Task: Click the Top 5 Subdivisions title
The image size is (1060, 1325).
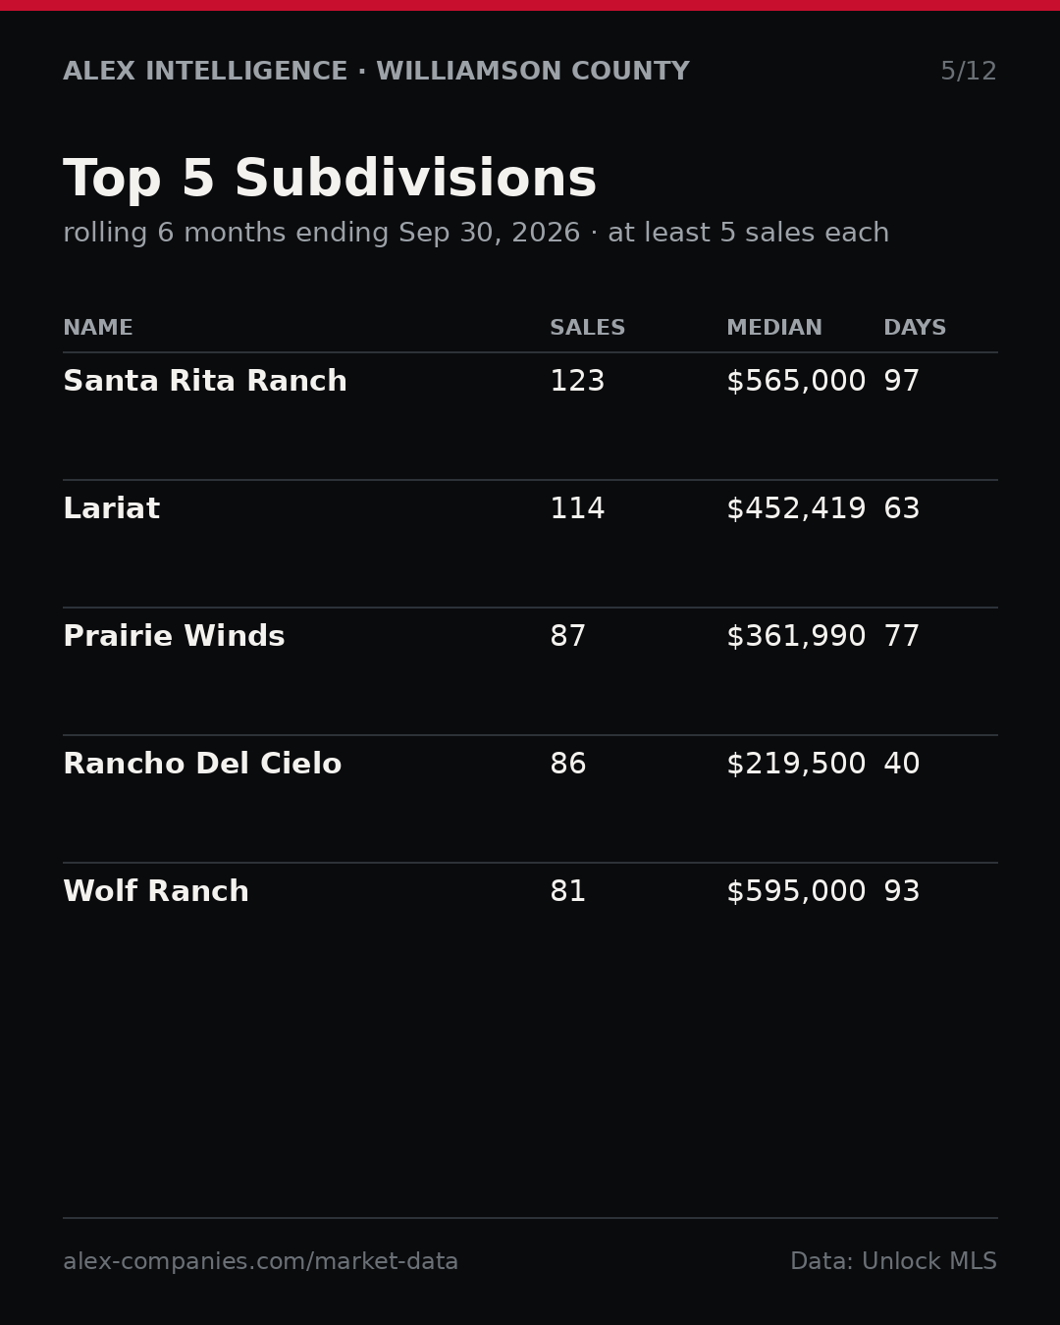Action: click(330, 181)
